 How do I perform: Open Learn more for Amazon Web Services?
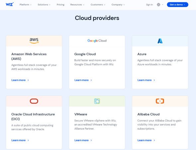click(x=20, y=80)
